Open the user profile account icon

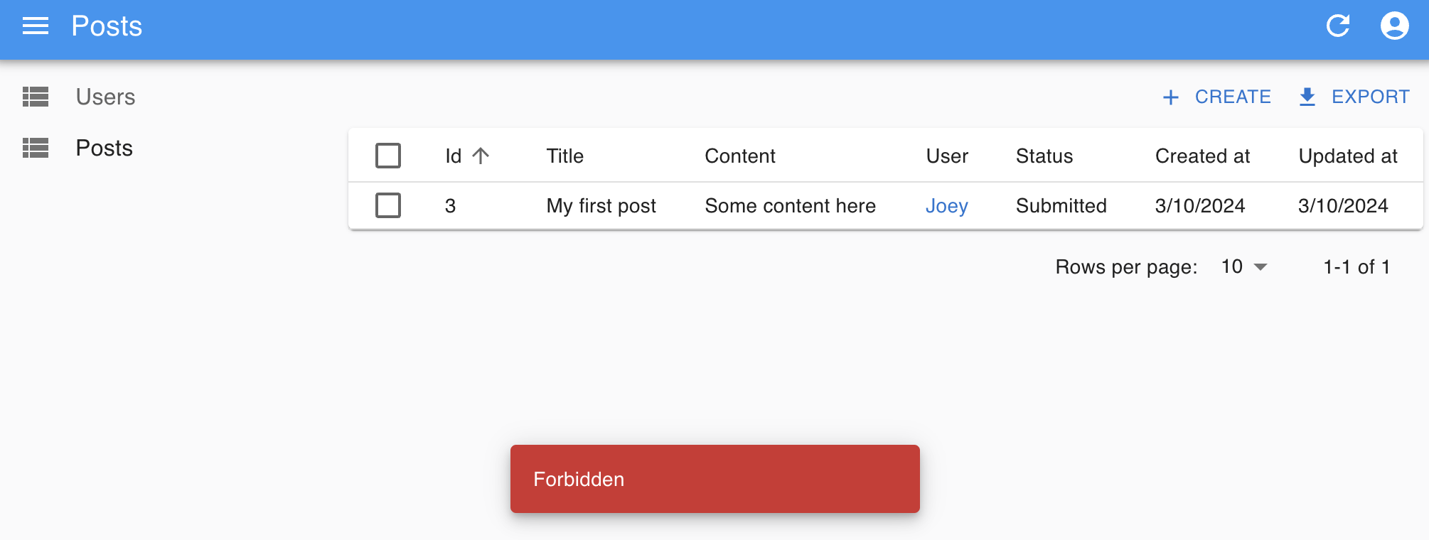(x=1393, y=26)
